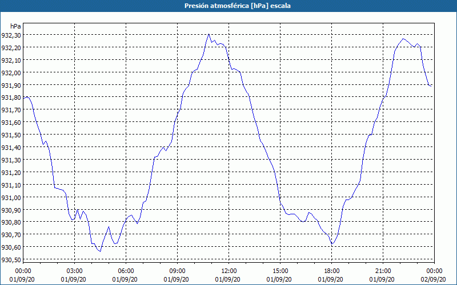
Task: Click the 931,00 y-axis value
Action: coord(11,197)
